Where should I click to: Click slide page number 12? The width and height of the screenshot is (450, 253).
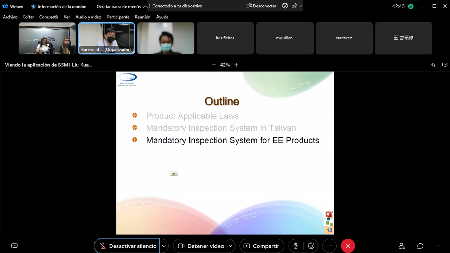tap(329, 231)
